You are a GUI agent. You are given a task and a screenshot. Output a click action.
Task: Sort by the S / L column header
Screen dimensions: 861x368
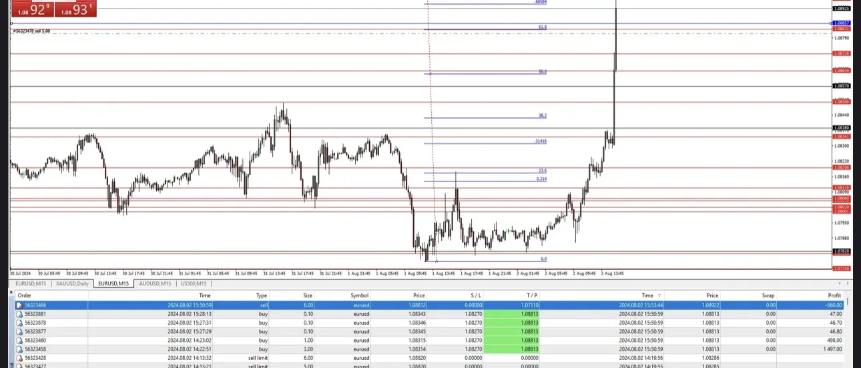(475, 295)
